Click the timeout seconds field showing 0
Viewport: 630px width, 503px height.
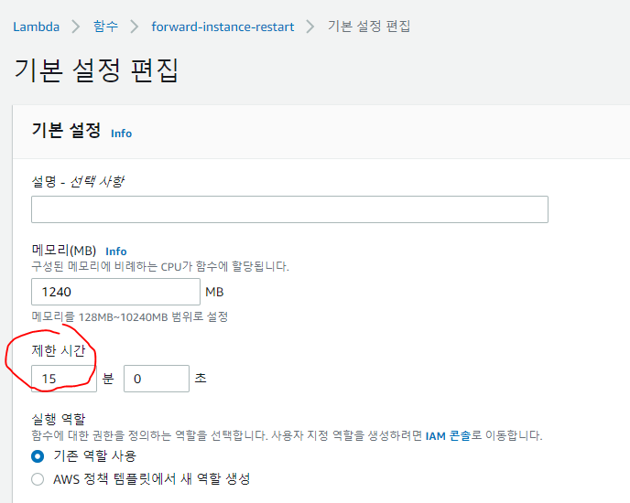click(156, 379)
